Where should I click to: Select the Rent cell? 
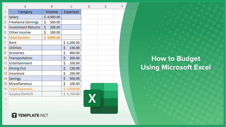tap(25, 43)
